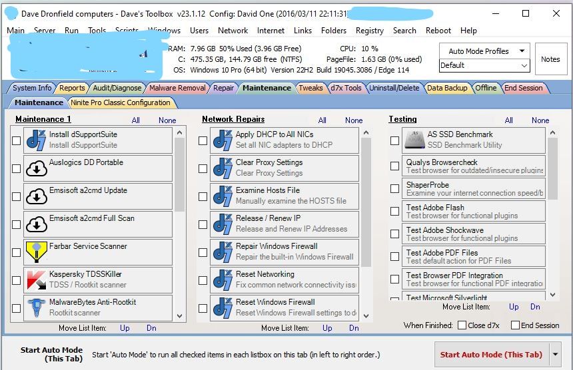Select the Test Adobe Shockwave item
Image resolution: width=573 pixels, height=370 pixels.
pyautogui.click(x=474, y=234)
